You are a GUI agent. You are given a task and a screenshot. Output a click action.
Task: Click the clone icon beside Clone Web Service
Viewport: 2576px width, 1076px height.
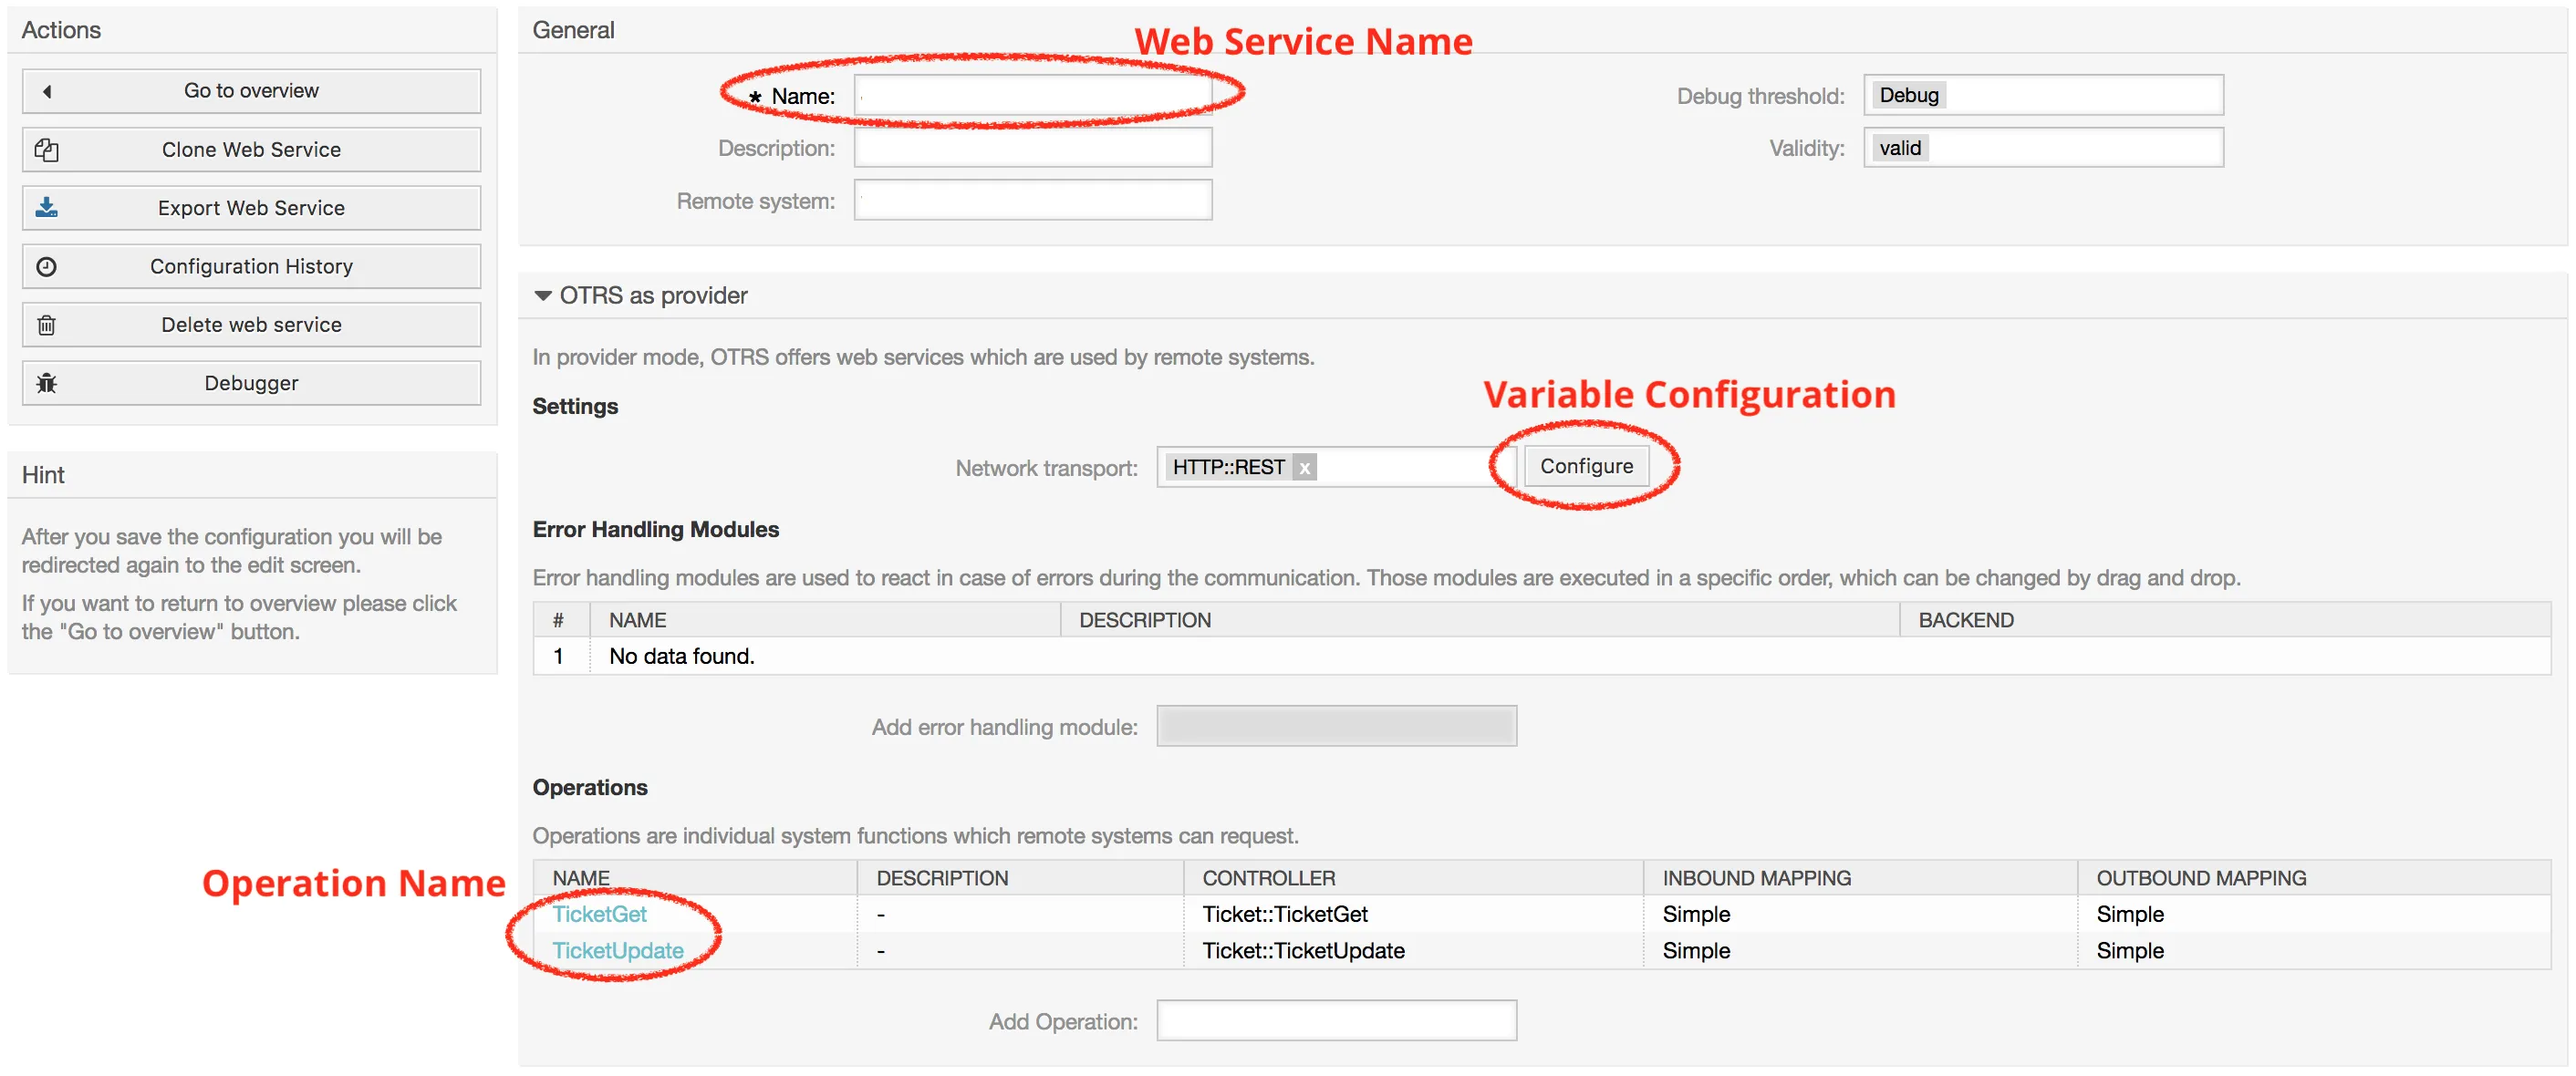coord(47,150)
